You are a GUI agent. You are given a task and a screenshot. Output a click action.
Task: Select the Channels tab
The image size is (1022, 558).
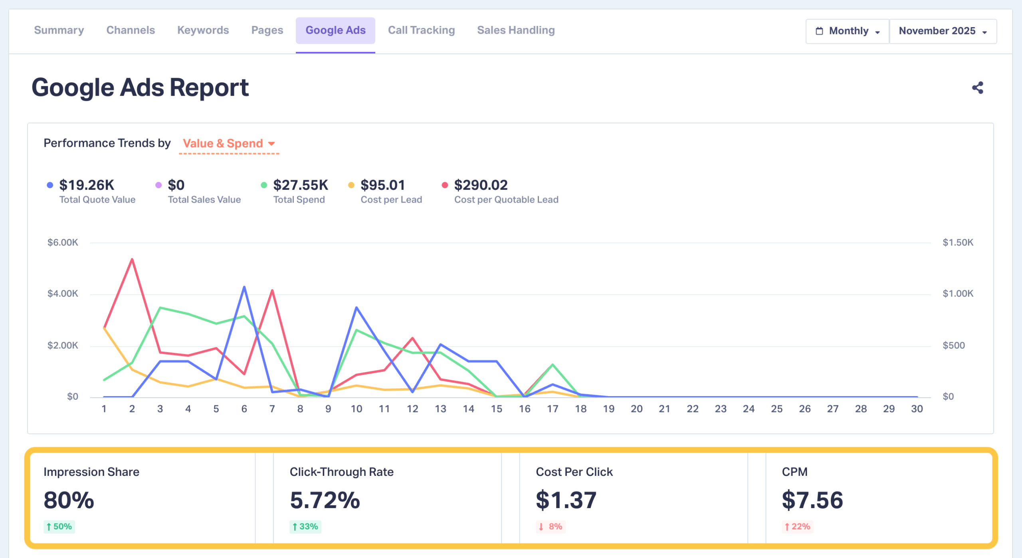(131, 30)
